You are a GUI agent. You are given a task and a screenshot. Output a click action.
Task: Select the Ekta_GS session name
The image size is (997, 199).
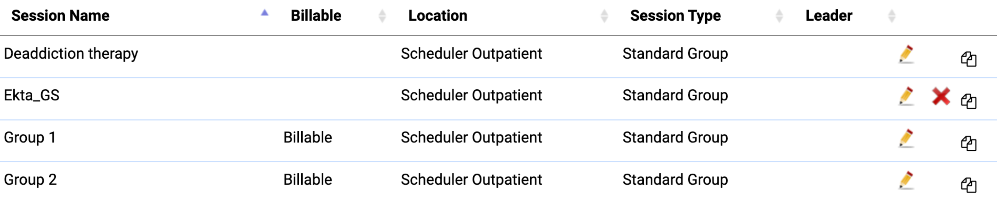pos(32,96)
